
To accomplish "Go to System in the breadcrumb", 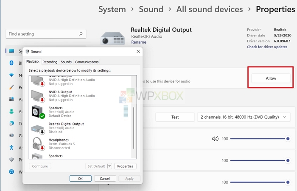I will tap(112, 9).
